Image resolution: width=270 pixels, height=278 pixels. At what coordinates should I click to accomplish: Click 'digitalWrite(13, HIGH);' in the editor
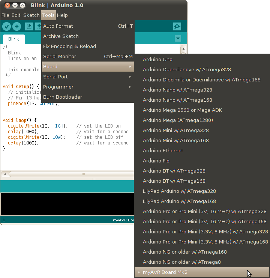38,126
